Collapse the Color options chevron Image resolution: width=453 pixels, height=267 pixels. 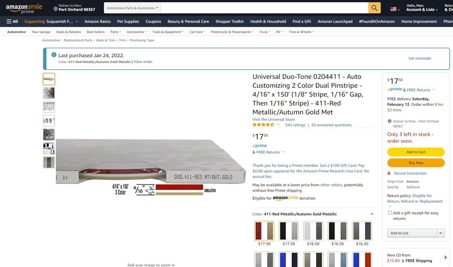coord(372,214)
